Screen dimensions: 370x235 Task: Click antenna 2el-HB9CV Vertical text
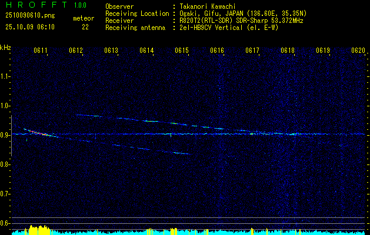pyautogui.click(x=229, y=28)
